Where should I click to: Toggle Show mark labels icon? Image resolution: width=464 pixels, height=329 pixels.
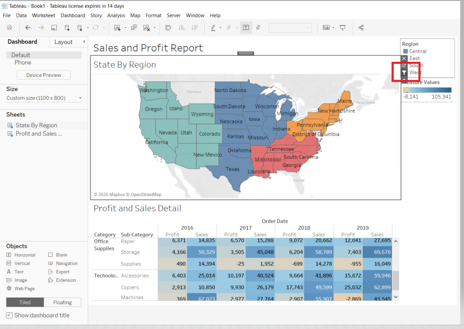246,28
